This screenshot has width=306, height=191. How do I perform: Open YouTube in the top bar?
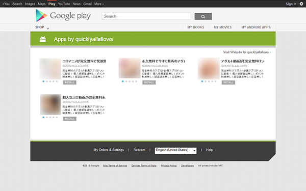tap(64, 4)
